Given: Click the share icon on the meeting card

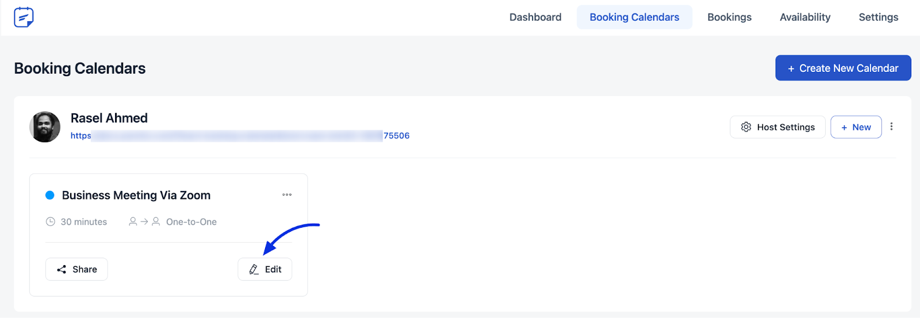Looking at the screenshot, I should (x=62, y=269).
